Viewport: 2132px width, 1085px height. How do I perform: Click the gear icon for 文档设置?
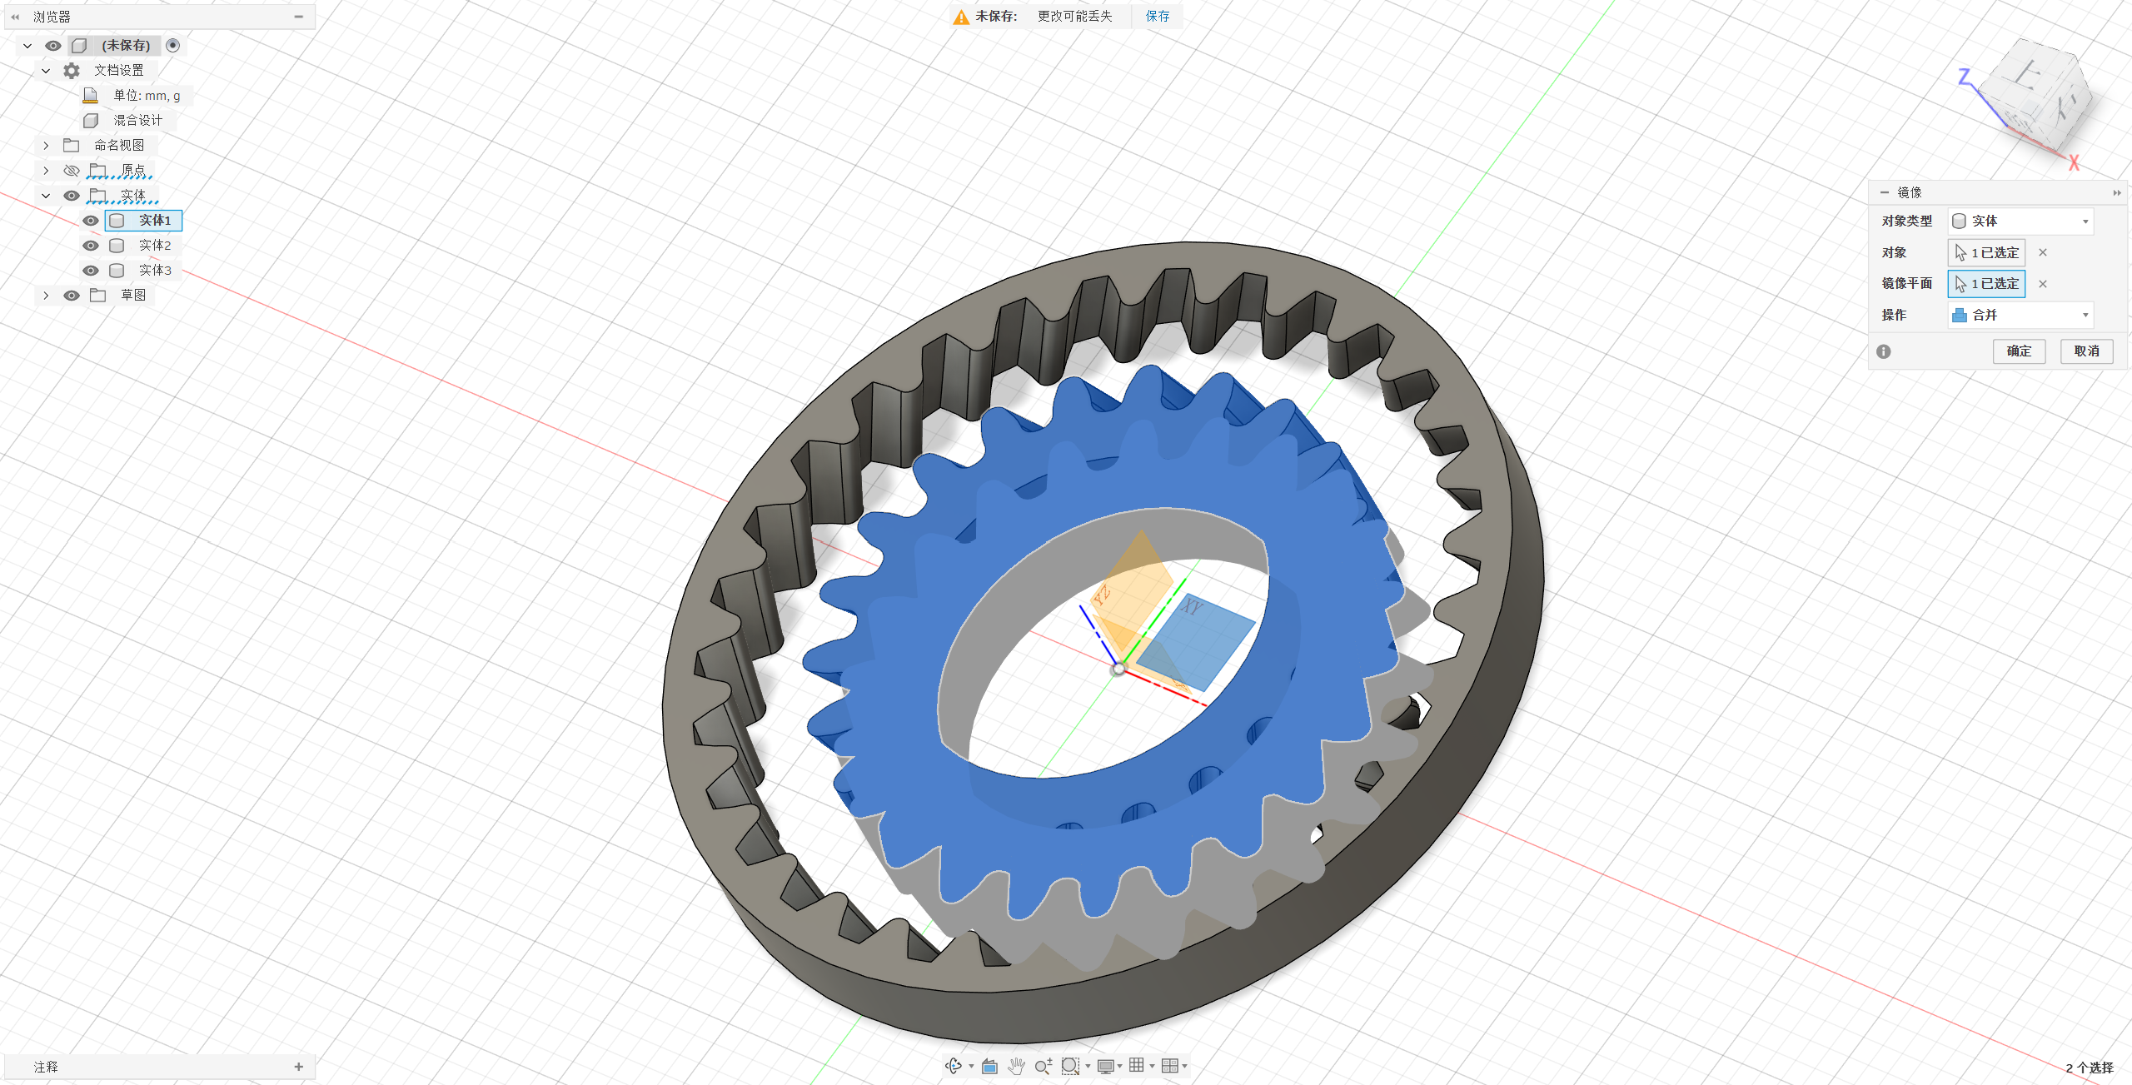coord(72,71)
